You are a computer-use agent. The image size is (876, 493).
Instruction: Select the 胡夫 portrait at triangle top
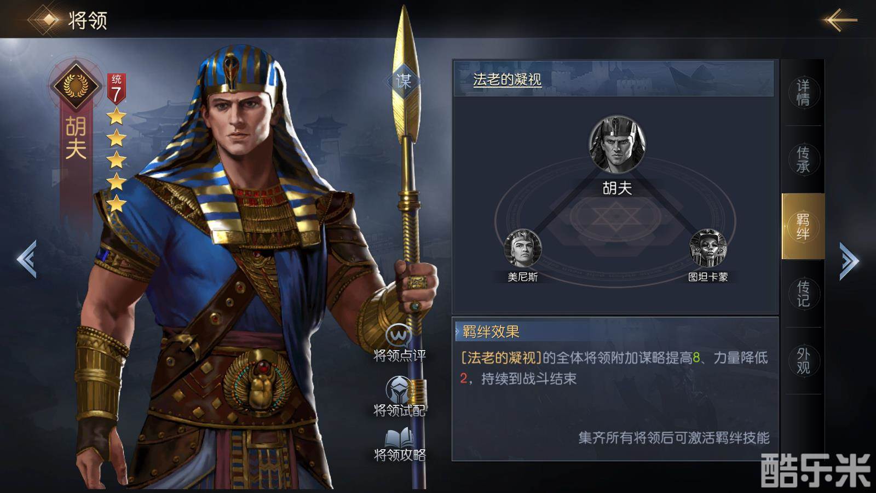[x=617, y=144]
